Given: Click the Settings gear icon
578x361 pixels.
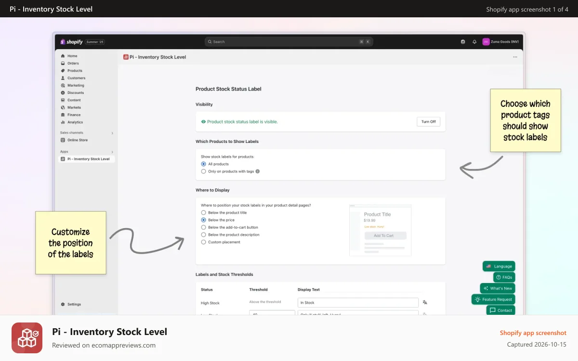Looking at the screenshot, I should 63,304.
